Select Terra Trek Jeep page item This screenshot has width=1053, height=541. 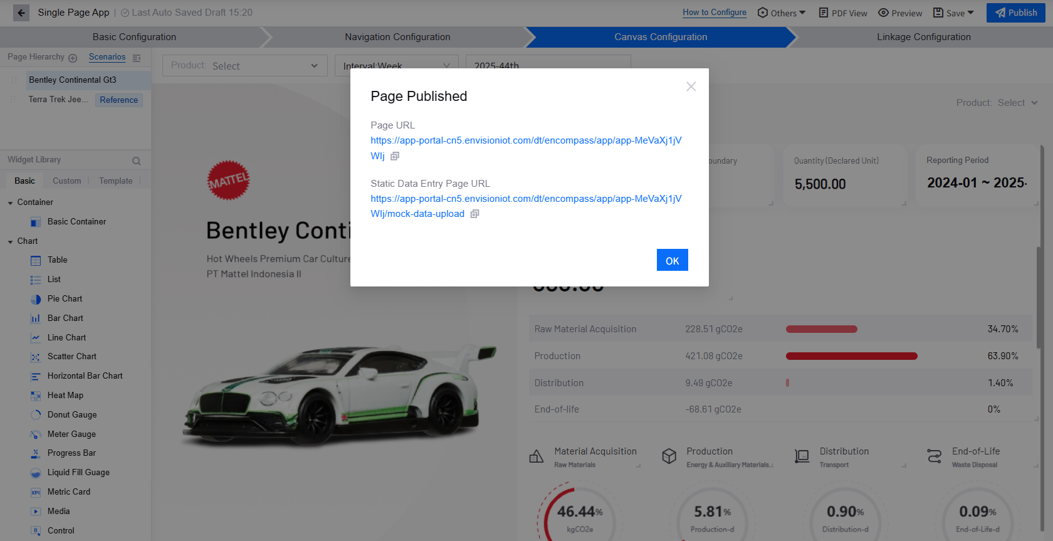(x=58, y=100)
